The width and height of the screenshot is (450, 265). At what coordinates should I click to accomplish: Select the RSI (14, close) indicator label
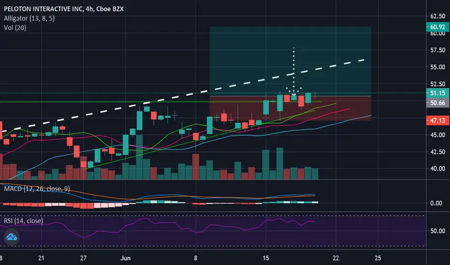point(24,221)
